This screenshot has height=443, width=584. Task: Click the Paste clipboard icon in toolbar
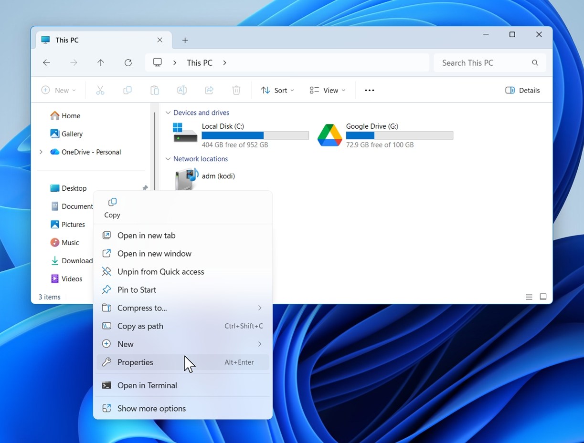[154, 90]
